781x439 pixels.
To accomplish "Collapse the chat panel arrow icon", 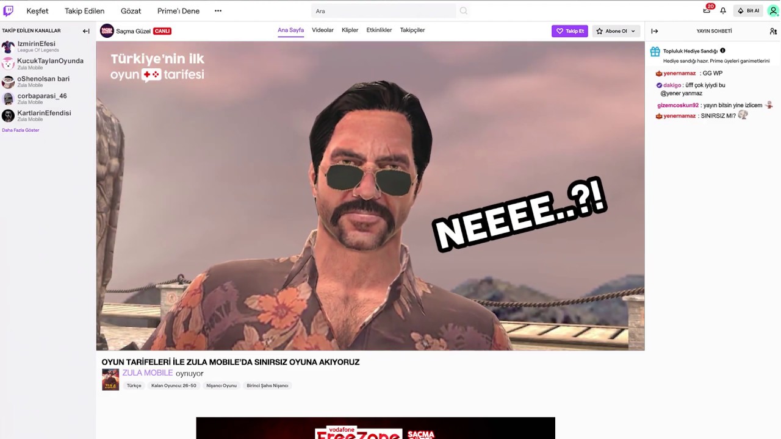I will 654,31.
